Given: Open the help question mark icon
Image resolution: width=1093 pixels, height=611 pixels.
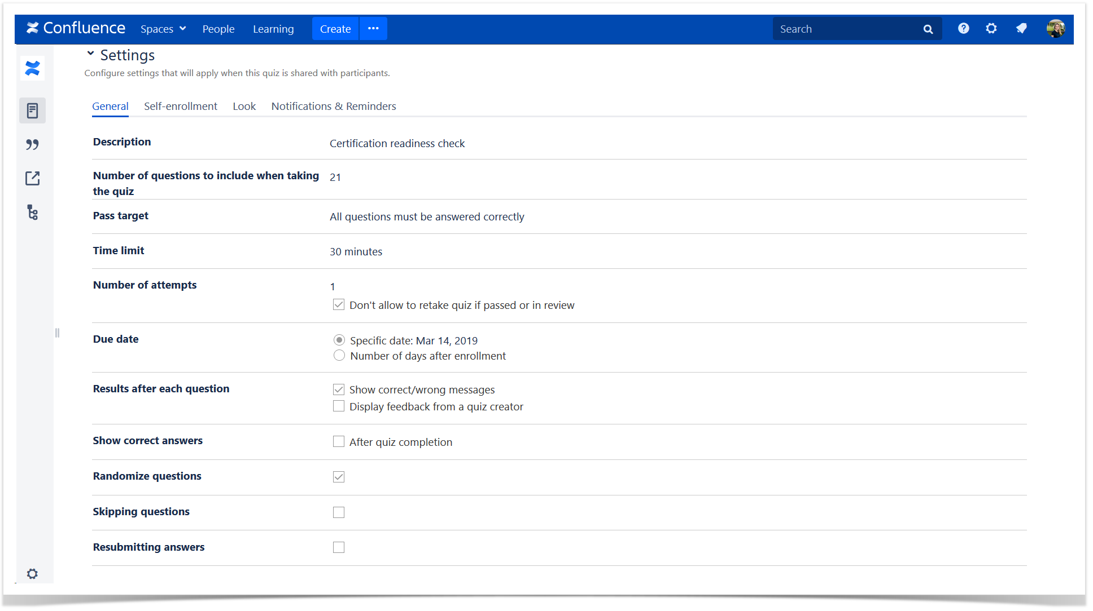Looking at the screenshot, I should click(x=963, y=28).
